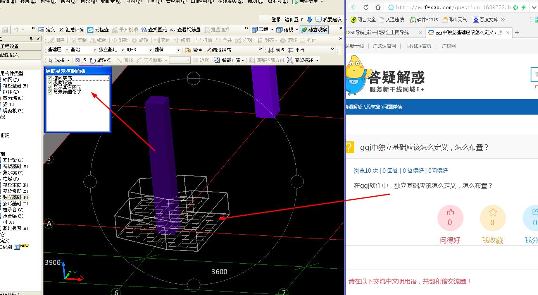Toggle 纵向底筋 checkbox
The image size is (538, 295).
(50, 83)
